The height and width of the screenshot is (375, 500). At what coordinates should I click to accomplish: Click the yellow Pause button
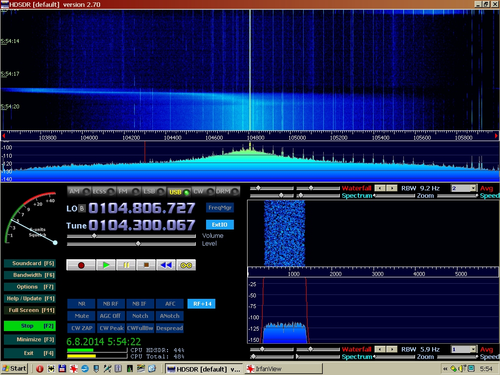[x=126, y=265]
